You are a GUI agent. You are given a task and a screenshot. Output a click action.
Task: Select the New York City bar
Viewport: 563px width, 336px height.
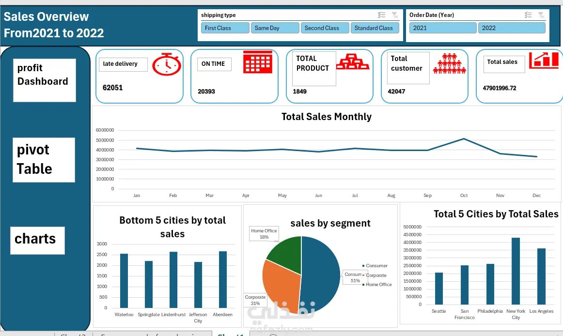tap(516, 271)
